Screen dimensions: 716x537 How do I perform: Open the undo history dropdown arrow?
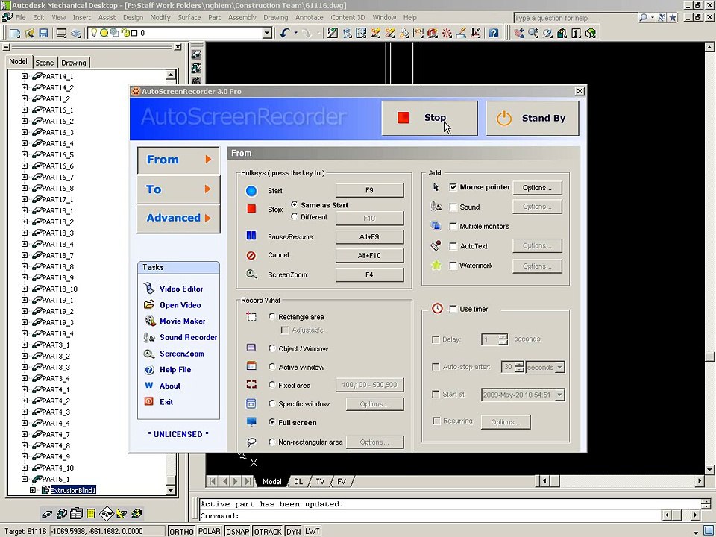point(295,33)
